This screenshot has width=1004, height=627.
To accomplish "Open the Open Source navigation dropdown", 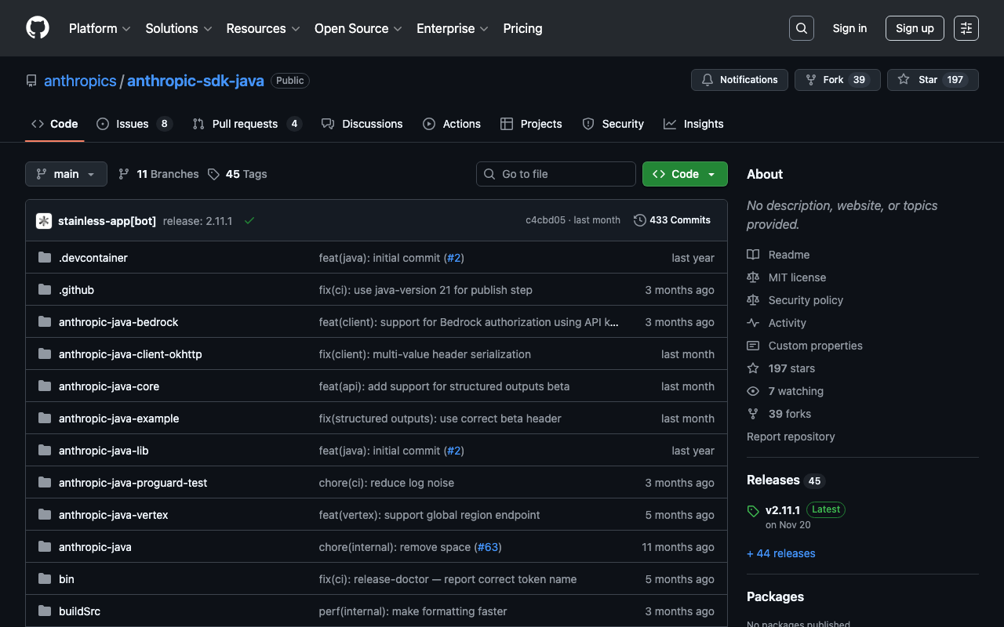I will [x=358, y=28].
